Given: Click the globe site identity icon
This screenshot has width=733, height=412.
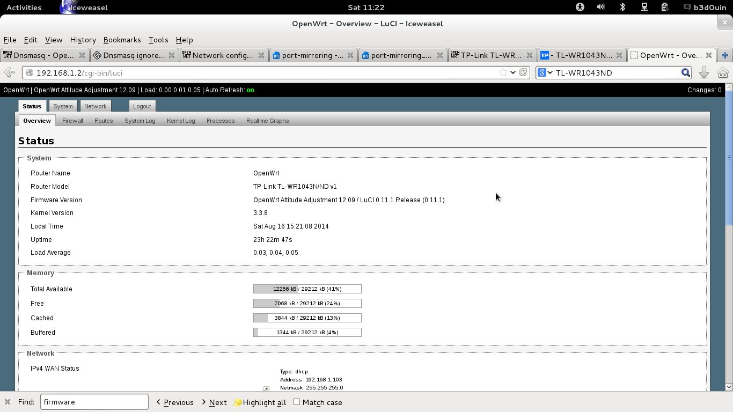Looking at the screenshot, I should coord(30,73).
